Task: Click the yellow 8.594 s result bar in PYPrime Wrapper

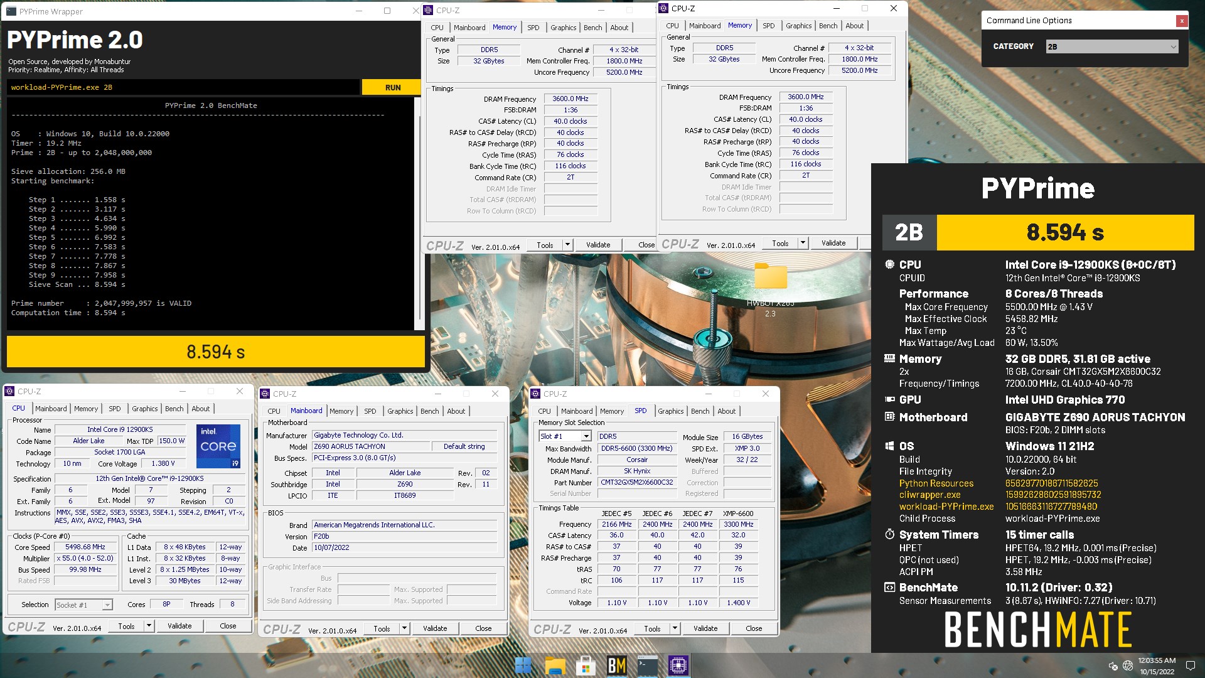Action: point(215,352)
